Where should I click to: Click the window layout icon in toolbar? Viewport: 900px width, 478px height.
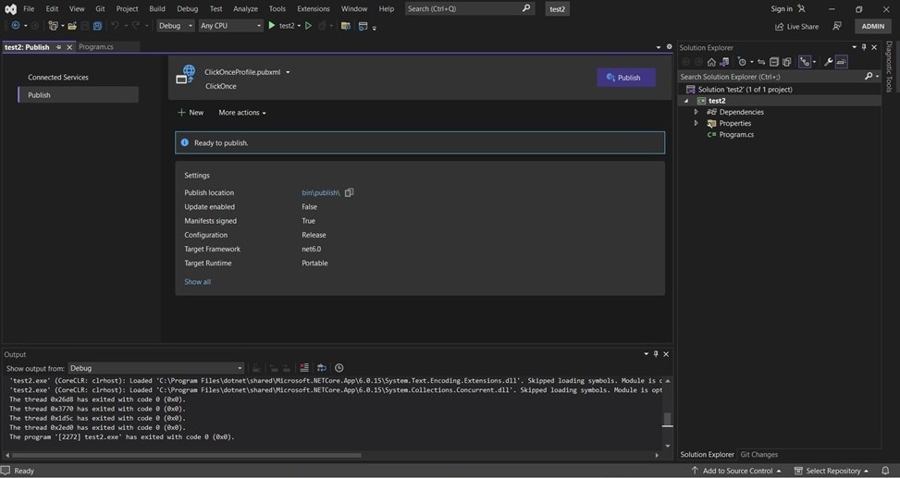[x=363, y=26]
